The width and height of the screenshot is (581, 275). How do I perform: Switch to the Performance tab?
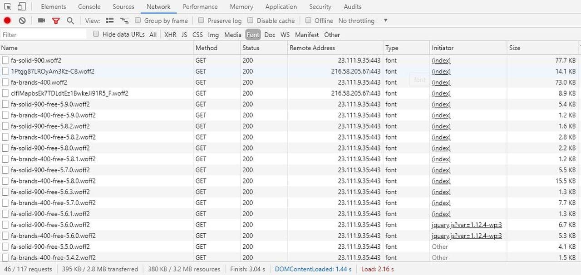(200, 7)
